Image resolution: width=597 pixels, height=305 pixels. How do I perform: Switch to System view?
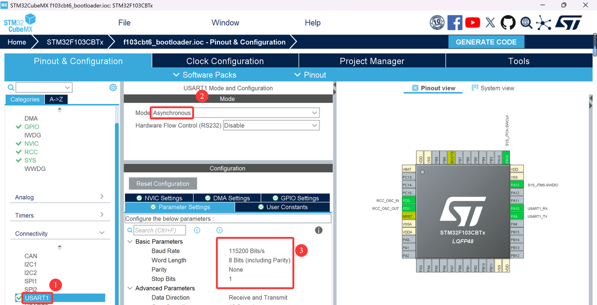pos(493,88)
